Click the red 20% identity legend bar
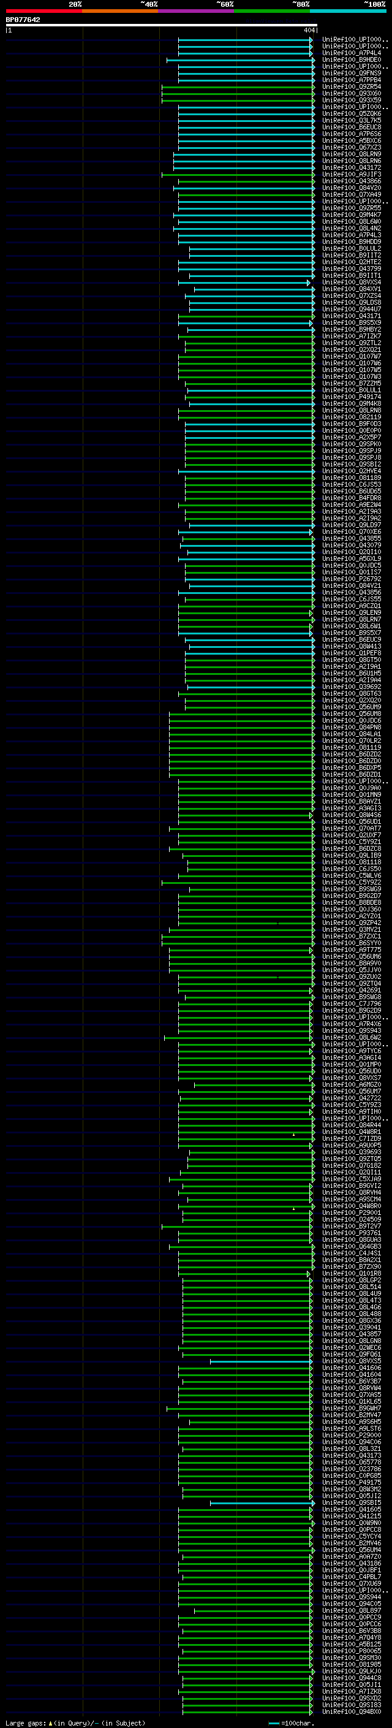 pos(43,11)
